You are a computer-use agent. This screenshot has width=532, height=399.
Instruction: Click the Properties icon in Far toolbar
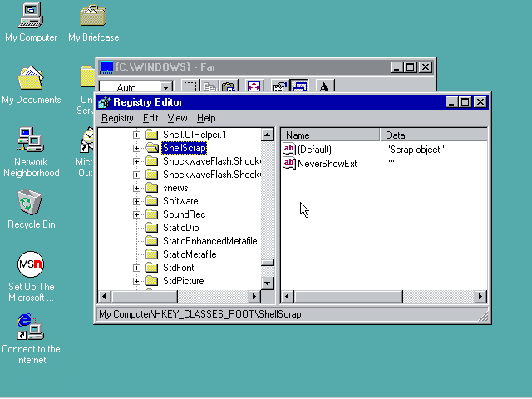click(x=280, y=87)
